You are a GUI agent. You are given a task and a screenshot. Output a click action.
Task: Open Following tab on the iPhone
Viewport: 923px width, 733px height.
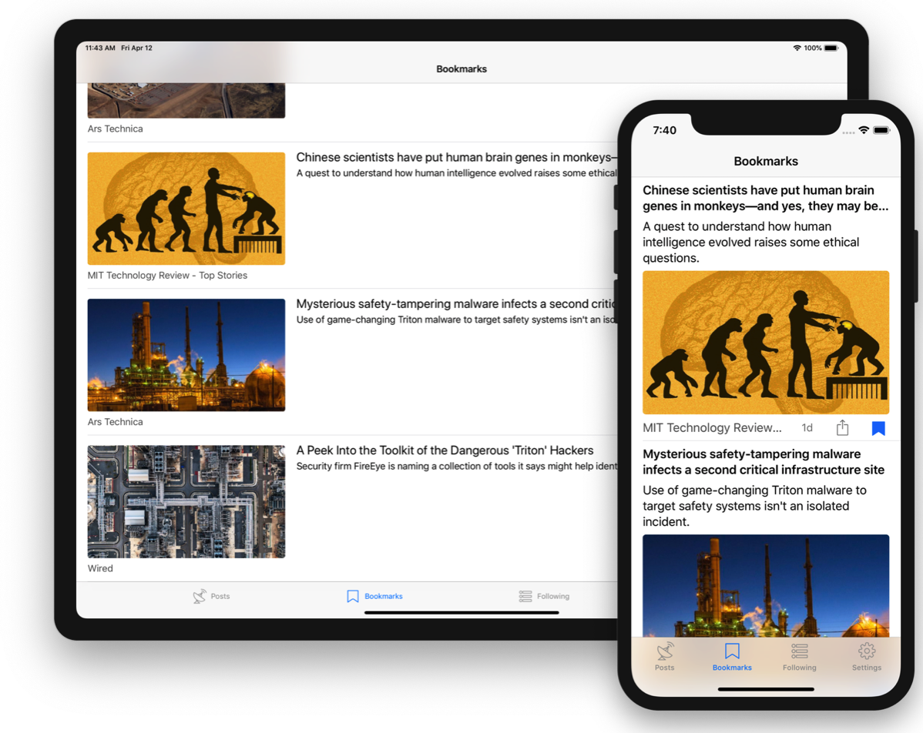click(800, 657)
